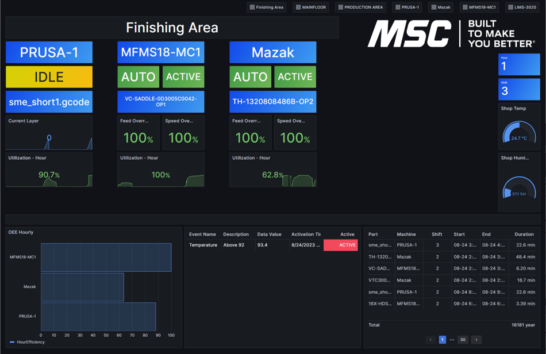Open the Finishing Area dashboard link
Image resolution: width=546 pixels, height=354 pixels.
click(266, 7)
